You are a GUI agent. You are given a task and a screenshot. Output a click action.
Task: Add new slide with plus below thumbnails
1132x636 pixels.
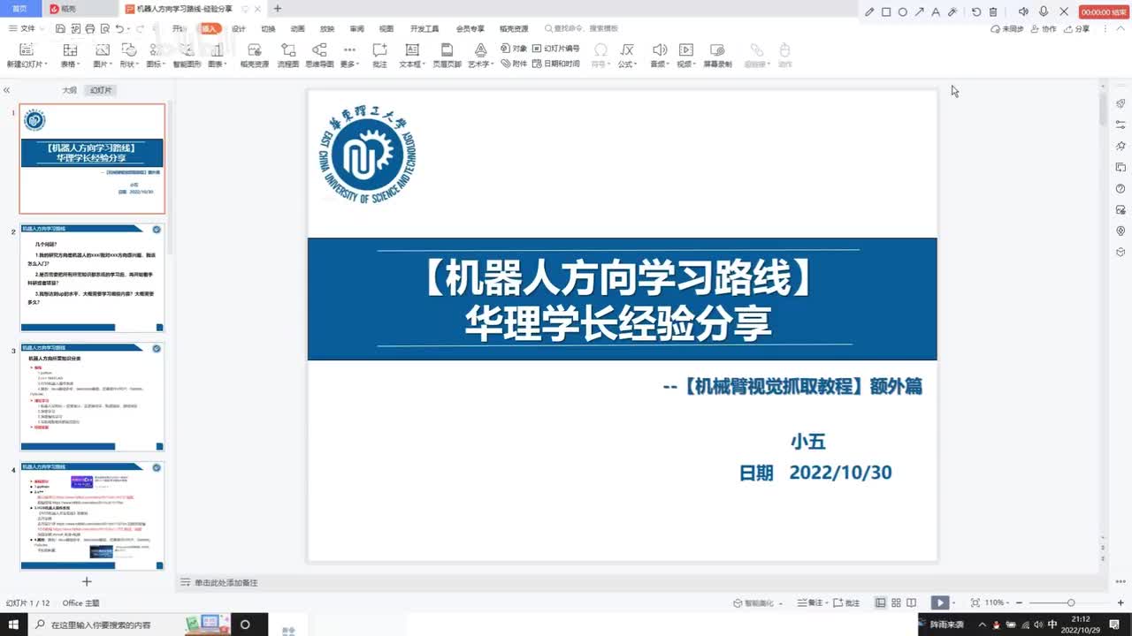pyautogui.click(x=87, y=581)
